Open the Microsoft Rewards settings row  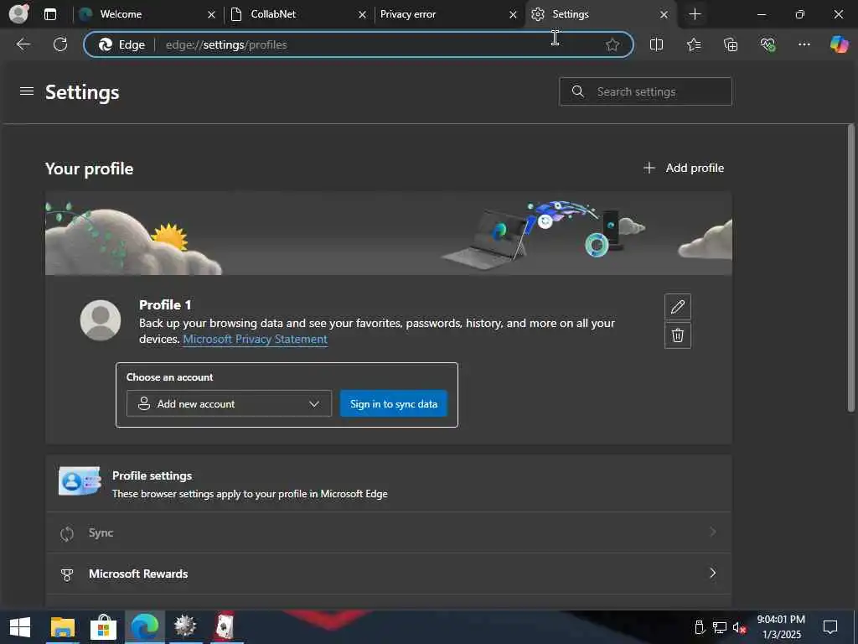pyautogui.click(x=389, y=574)
